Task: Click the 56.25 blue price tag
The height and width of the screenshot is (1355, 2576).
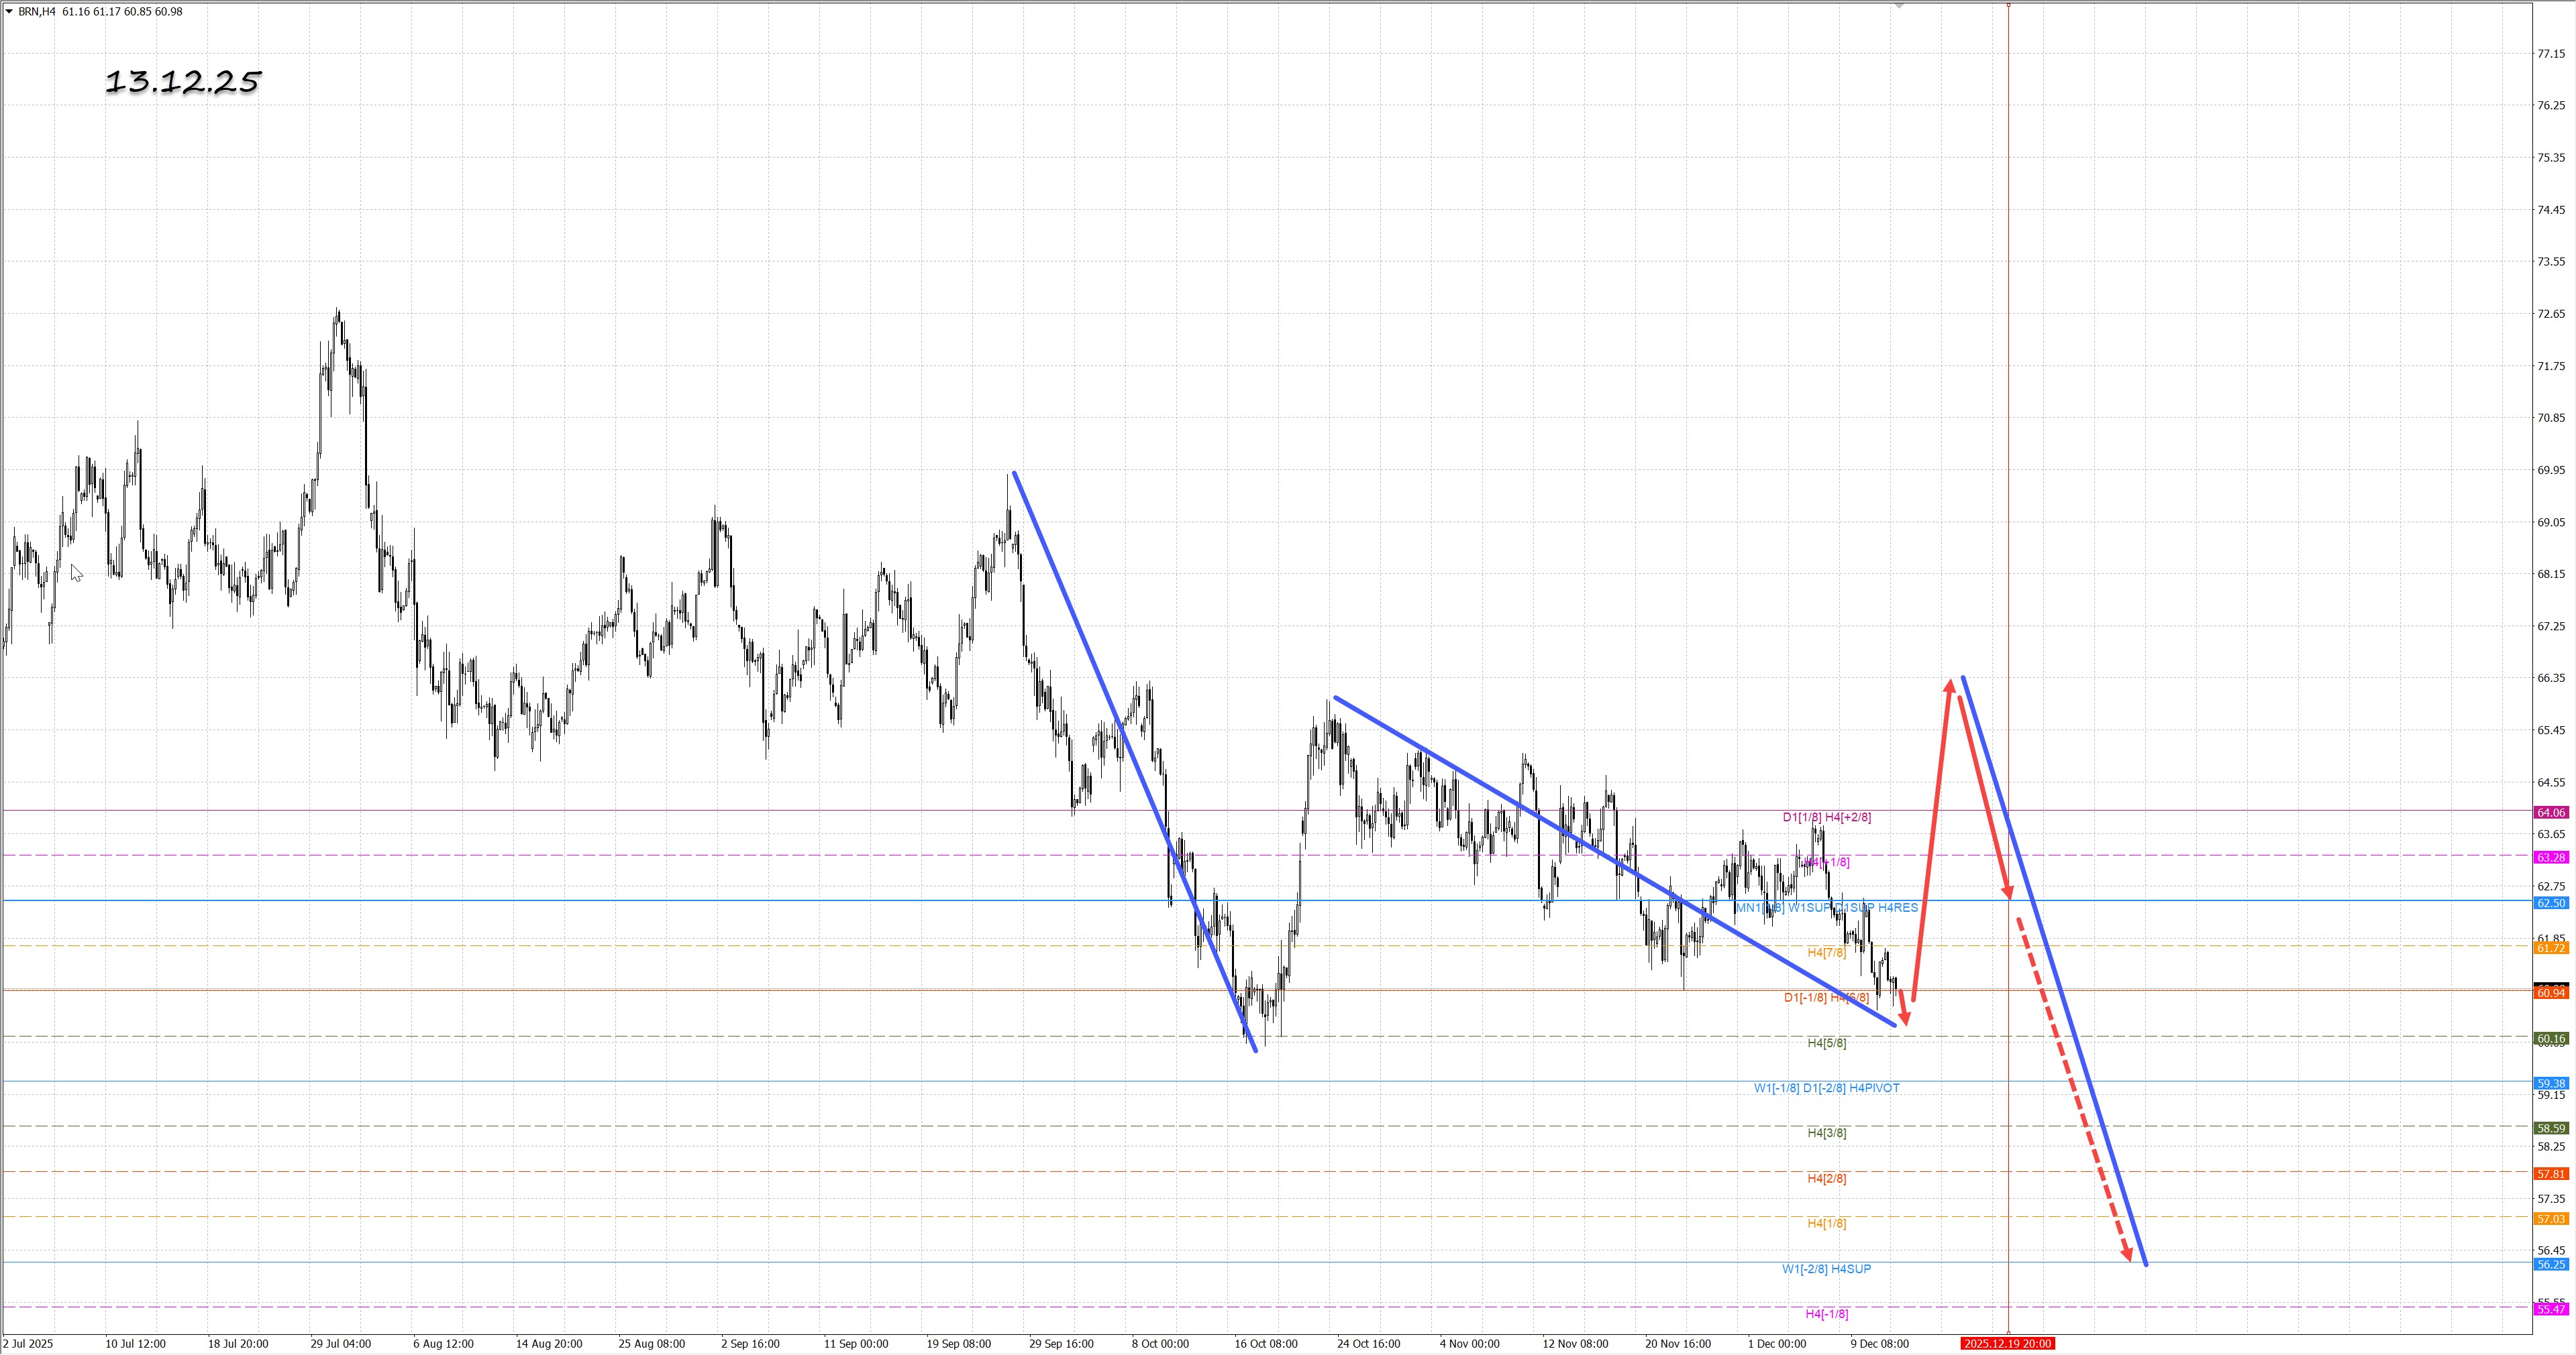Action: (2551, 1264)
